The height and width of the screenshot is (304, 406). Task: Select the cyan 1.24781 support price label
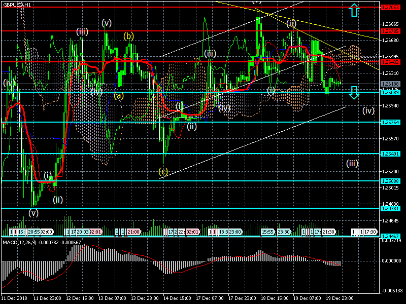[x=392, y=208]
